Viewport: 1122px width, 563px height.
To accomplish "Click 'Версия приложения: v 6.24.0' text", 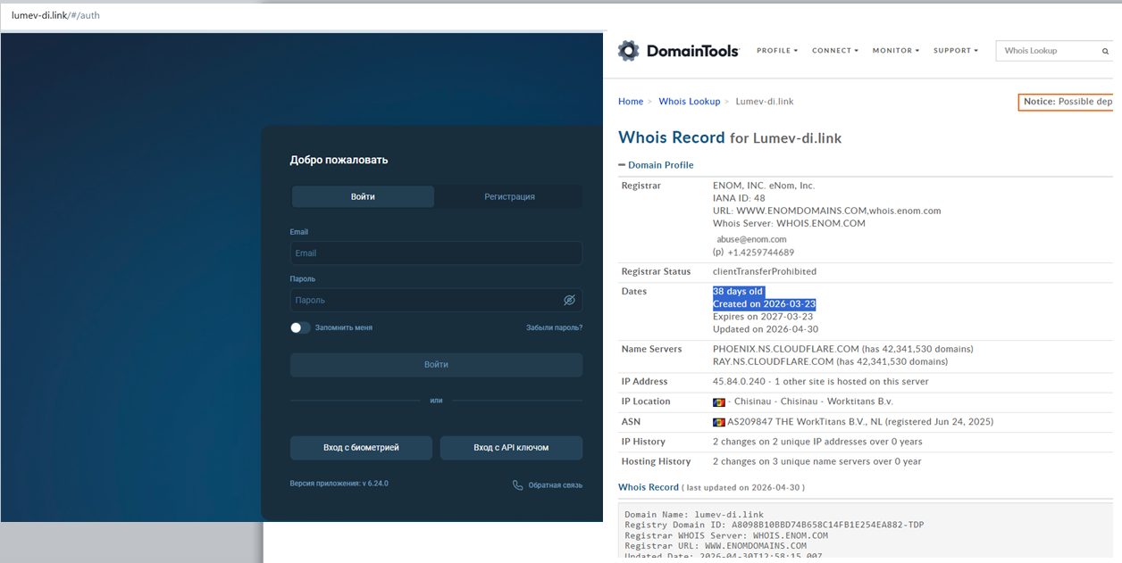I will 339,484.
